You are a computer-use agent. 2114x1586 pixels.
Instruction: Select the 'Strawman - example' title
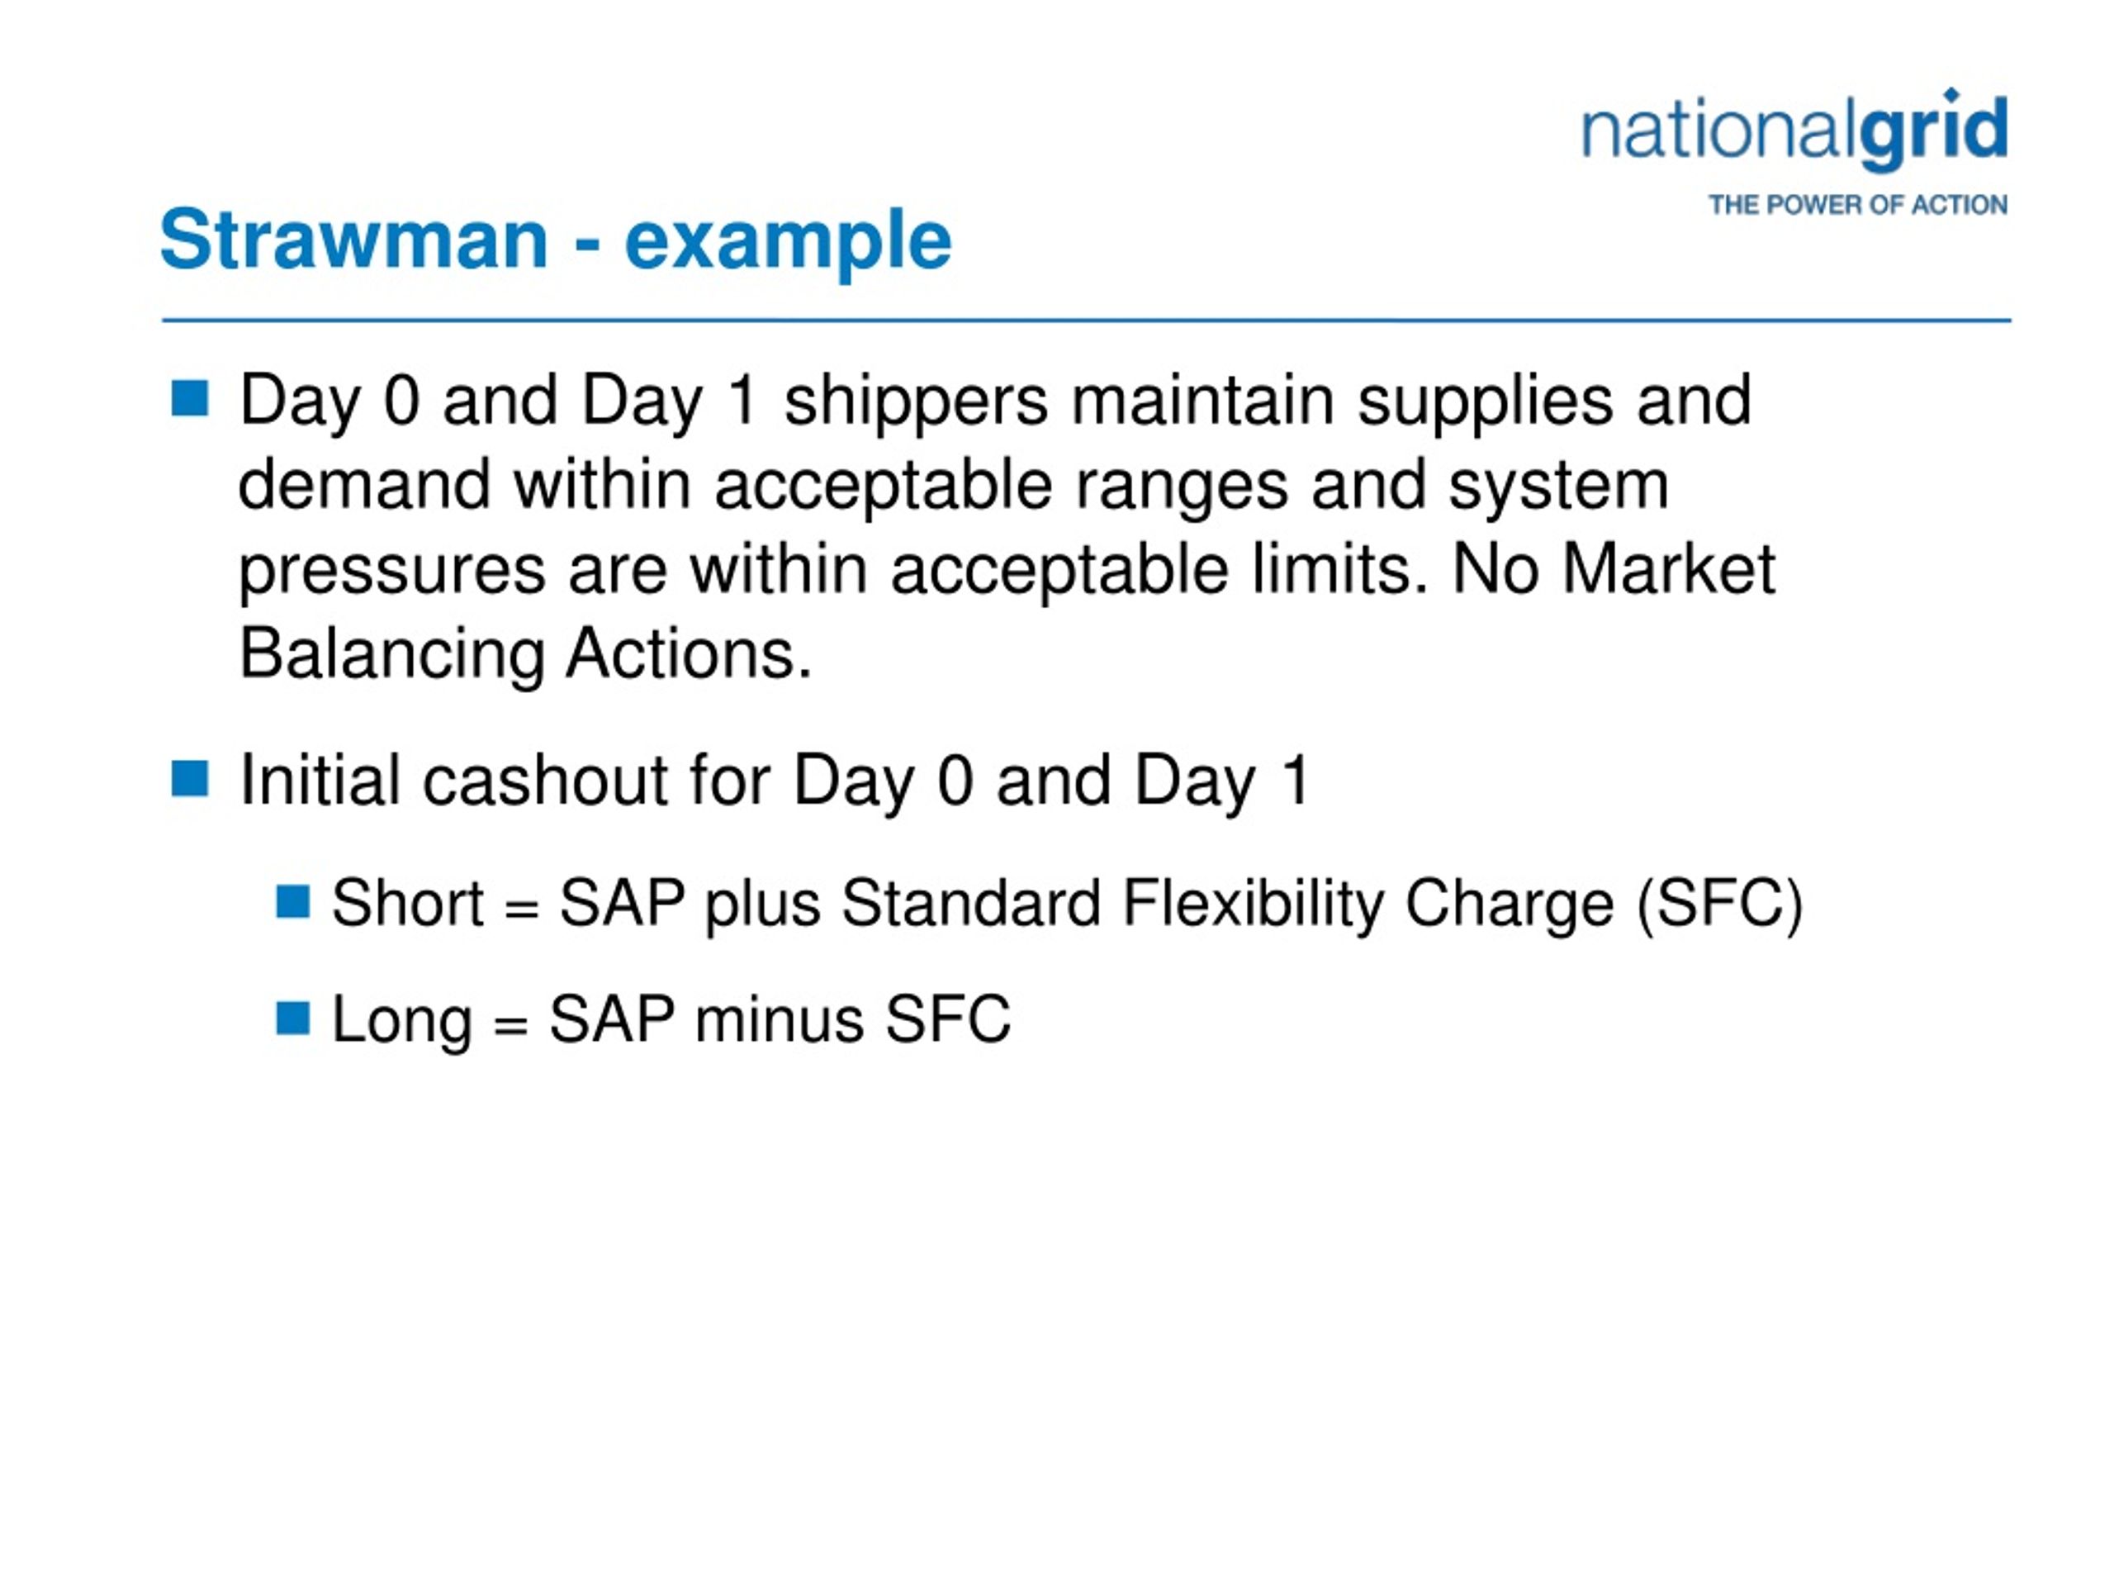555,240
